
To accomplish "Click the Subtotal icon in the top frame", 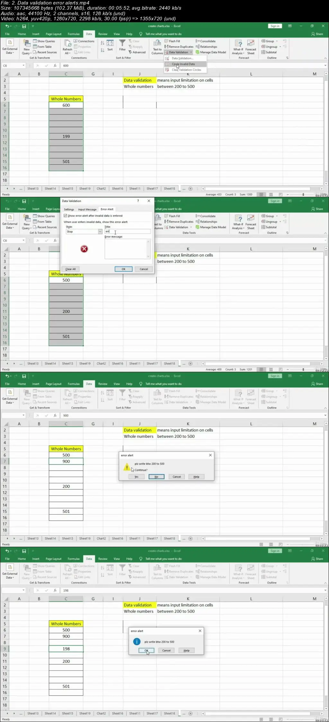I will click(263, 52).
